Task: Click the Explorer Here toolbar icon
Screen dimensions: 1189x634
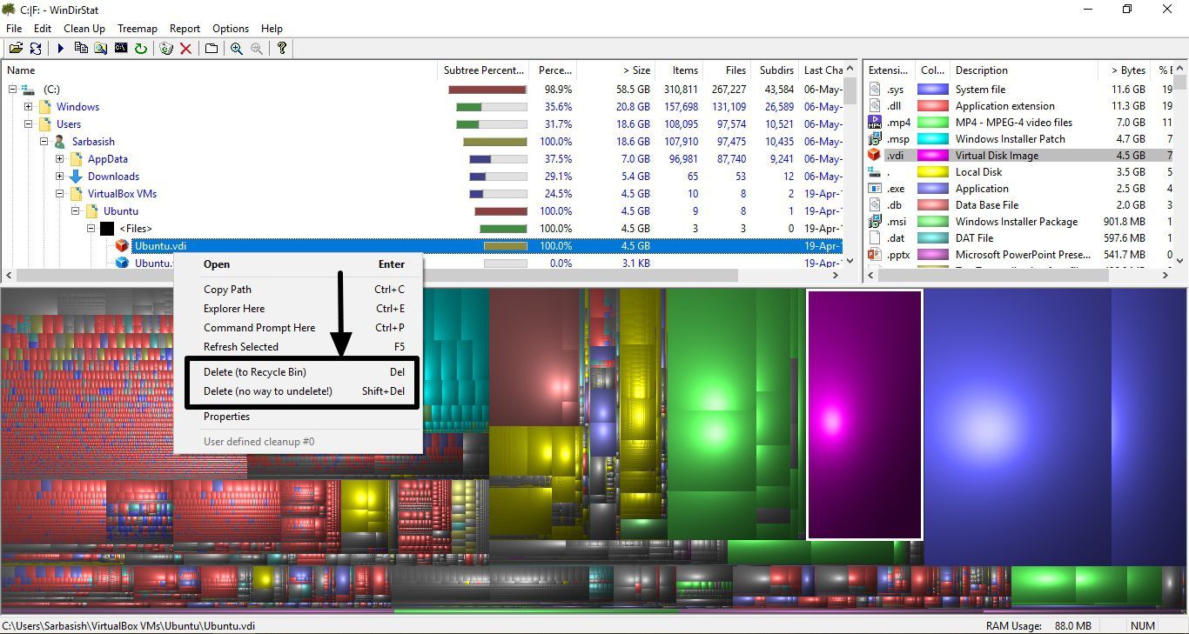Action: click(101, 49)
